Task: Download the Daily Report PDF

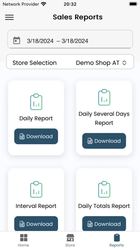Action: point(36,136)
